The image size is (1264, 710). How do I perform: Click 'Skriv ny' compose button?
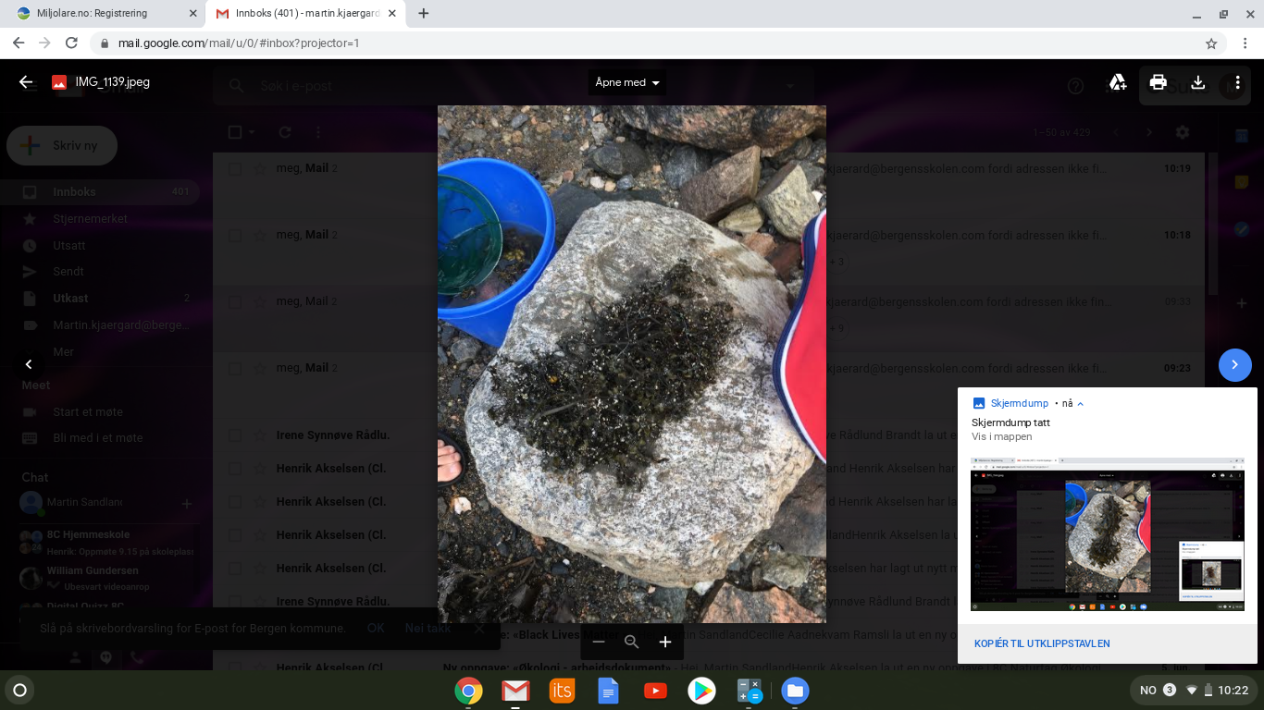[x=62, y=145]
